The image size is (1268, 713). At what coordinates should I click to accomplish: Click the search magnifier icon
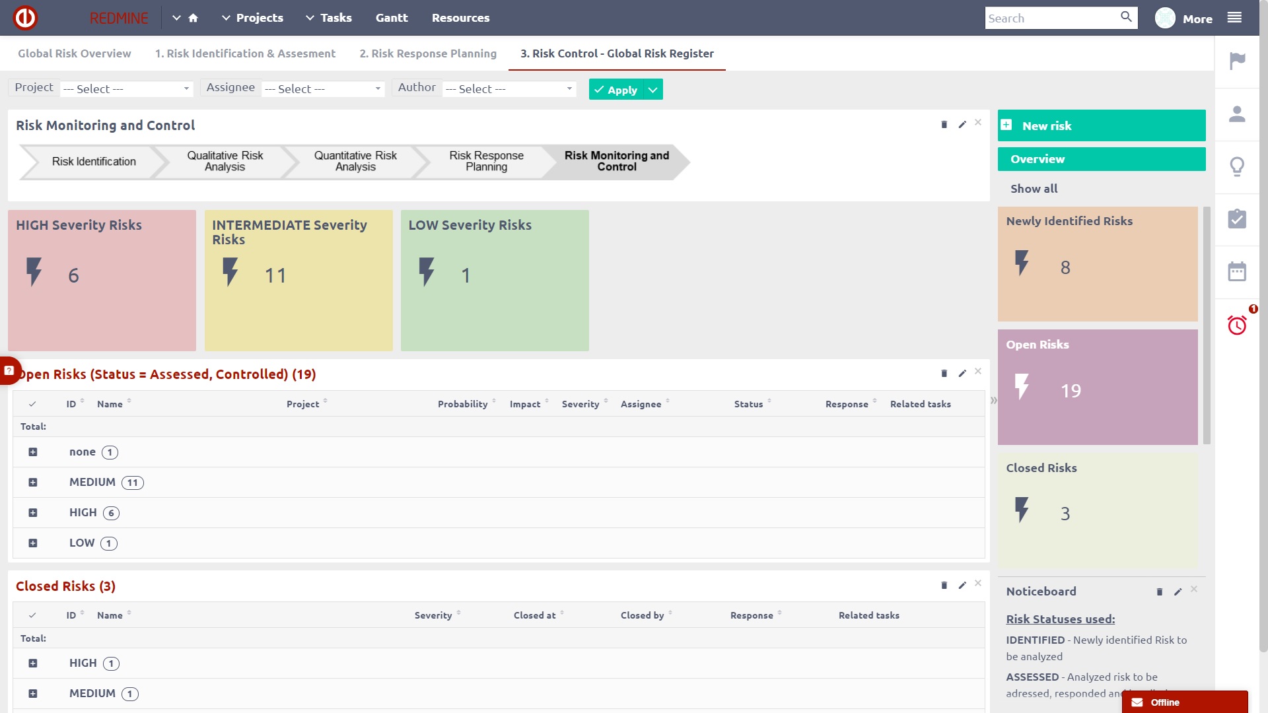(1126, 17)
